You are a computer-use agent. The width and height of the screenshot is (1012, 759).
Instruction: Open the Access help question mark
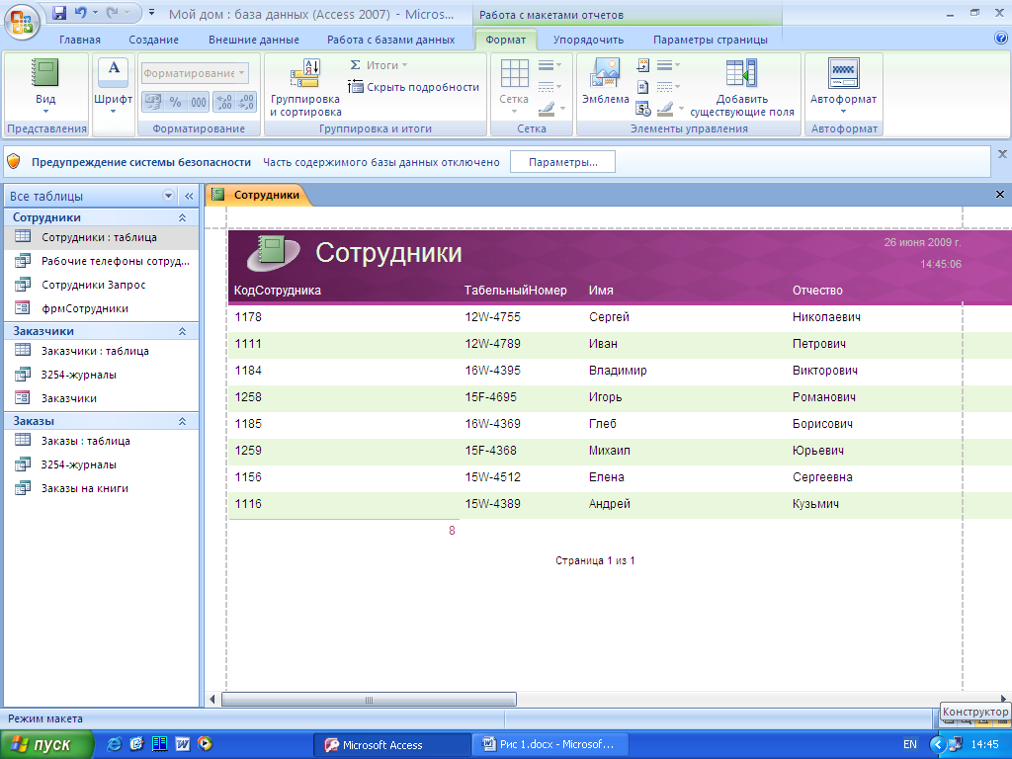1000,39
